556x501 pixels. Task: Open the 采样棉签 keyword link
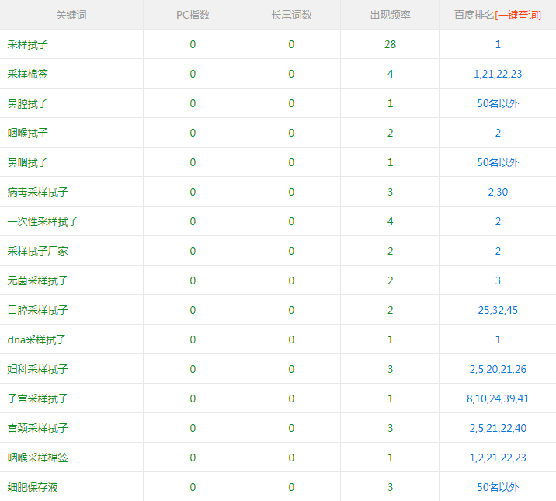pyautogui.click(x=28, y=74)
